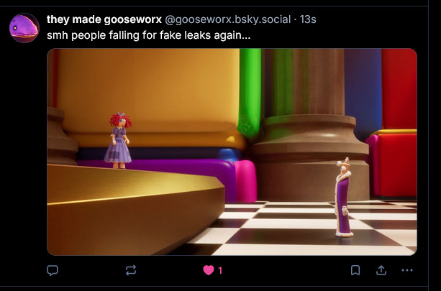Open the three-dots more options menu
The width and height of the screenshot is (441, 291).
(407, 270)
